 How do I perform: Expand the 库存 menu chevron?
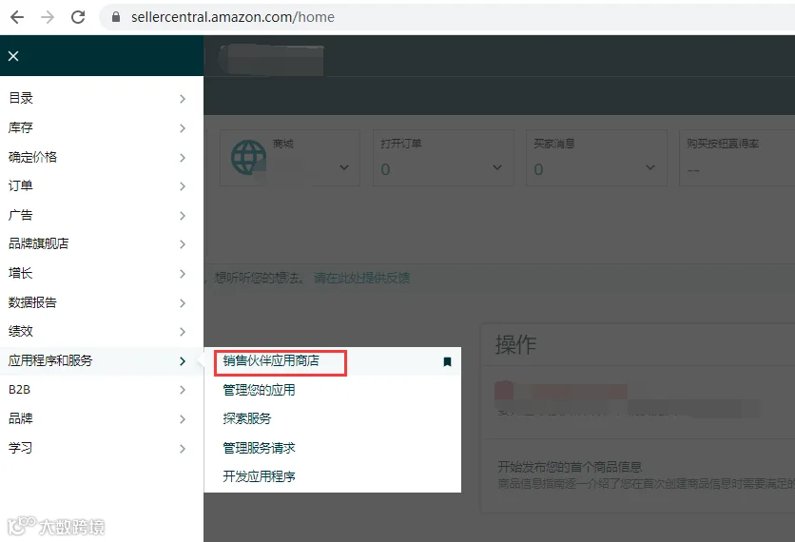coord(183,128)
